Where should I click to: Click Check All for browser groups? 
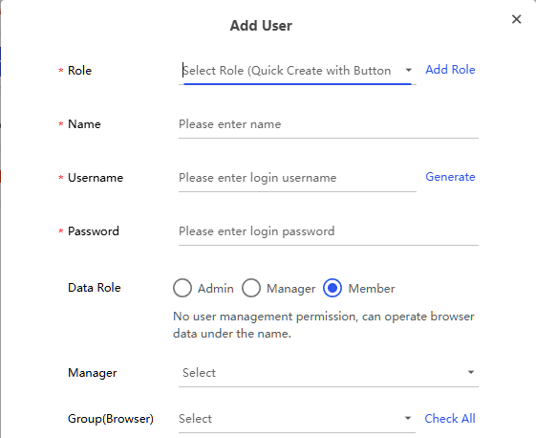coord(449,419)
